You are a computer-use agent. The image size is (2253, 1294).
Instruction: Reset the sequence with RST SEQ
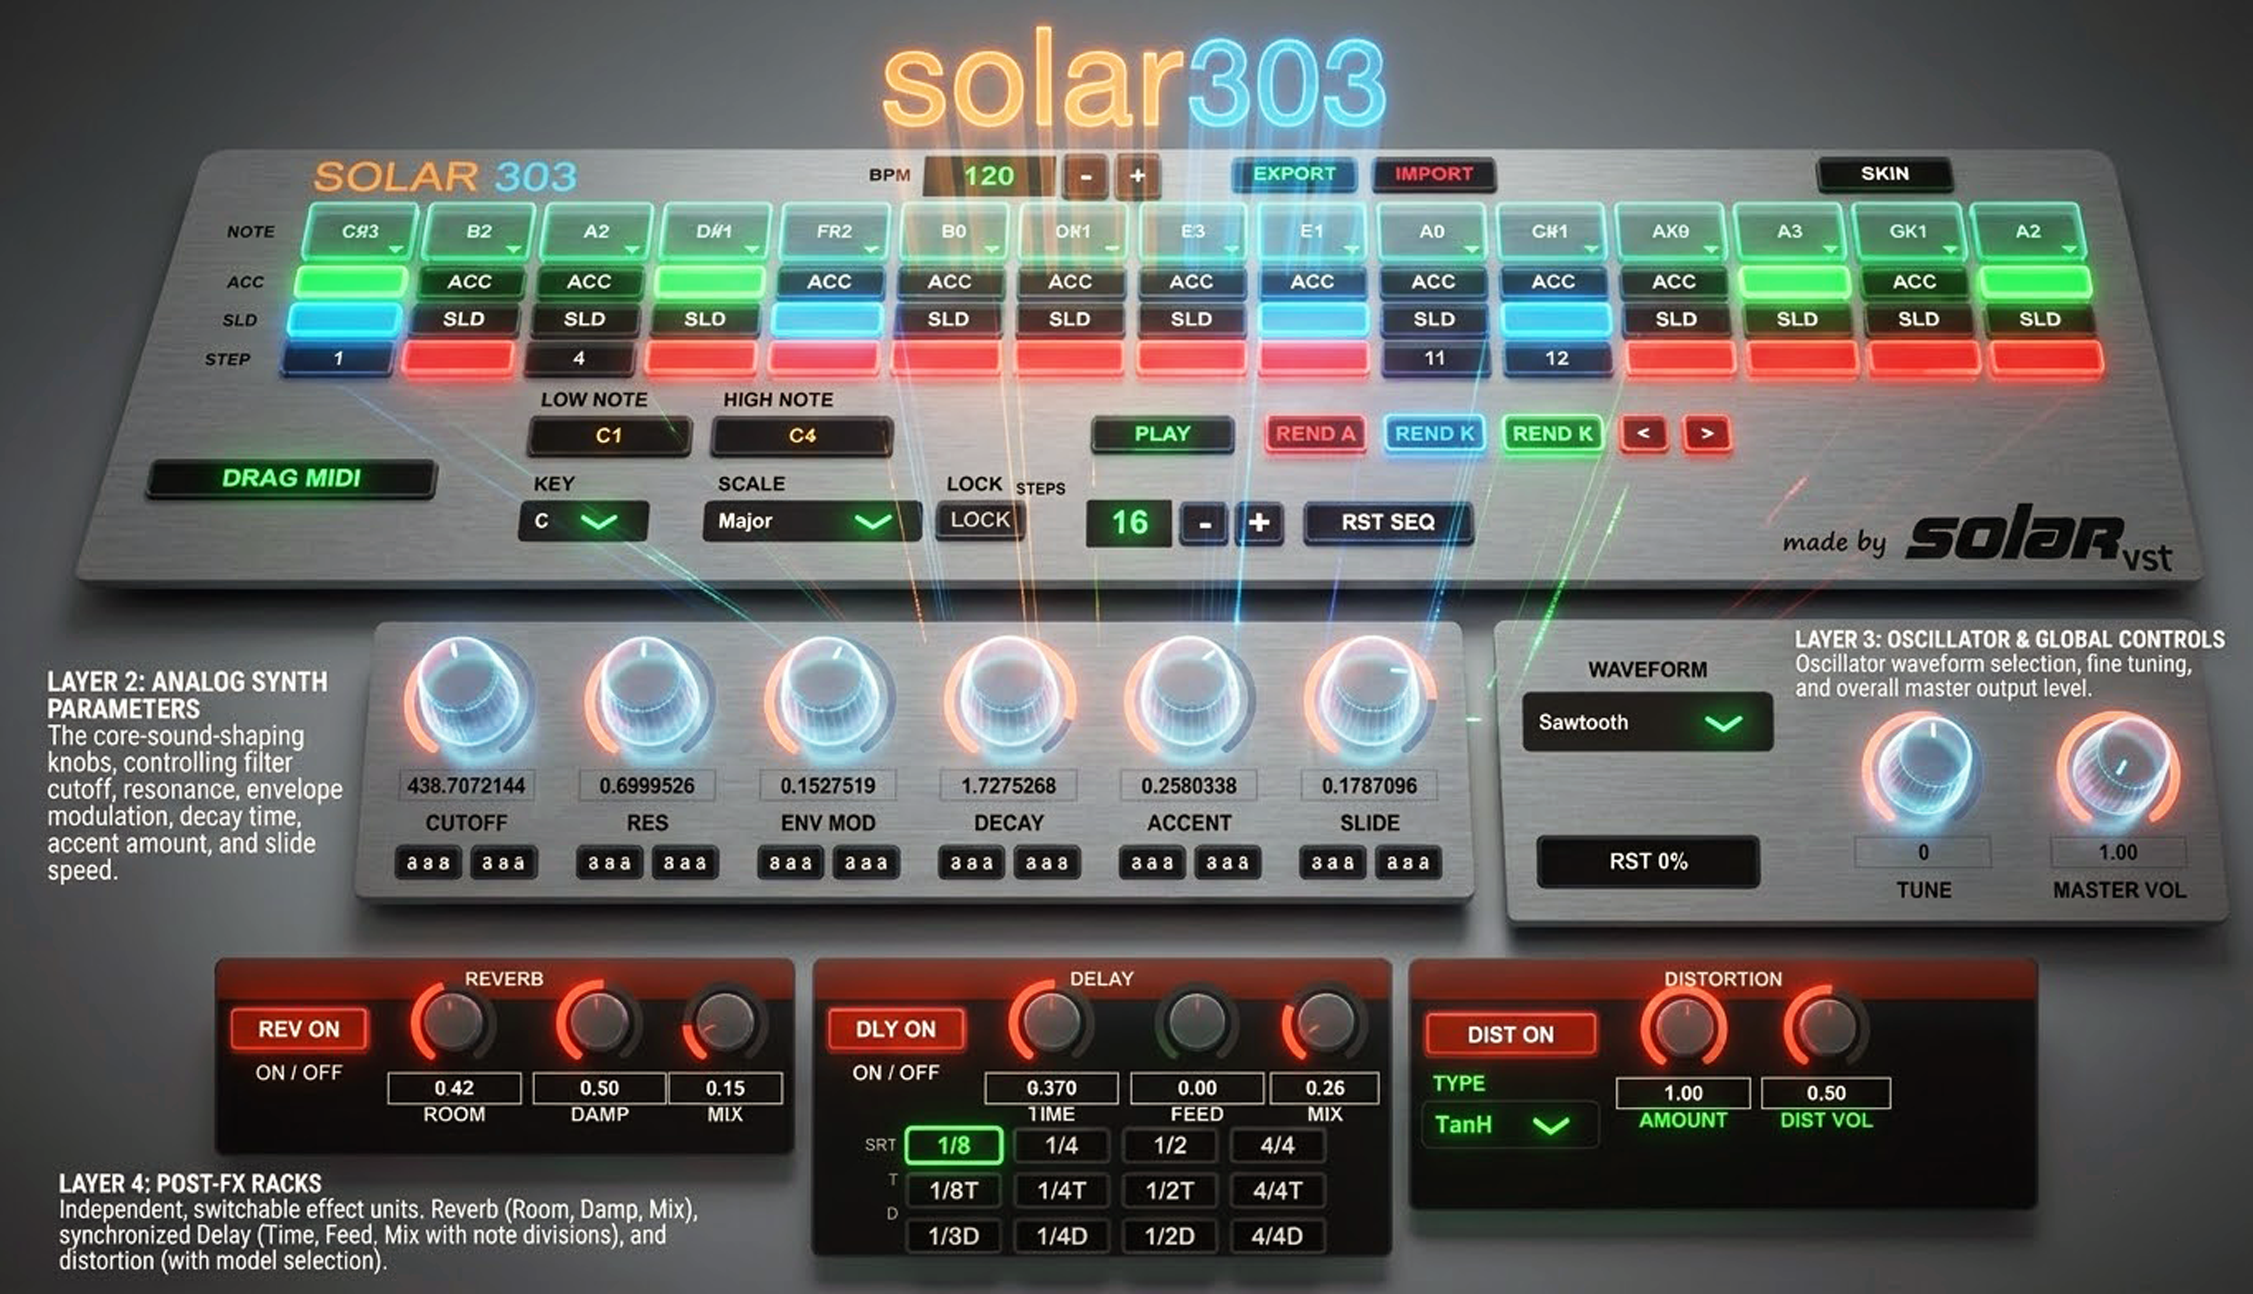coord(1388,523)
